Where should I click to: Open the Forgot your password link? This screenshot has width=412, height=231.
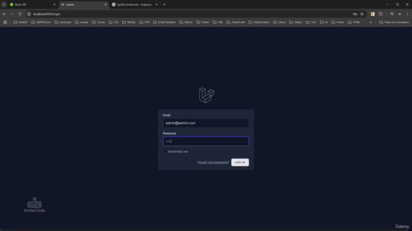coord(213,162)
